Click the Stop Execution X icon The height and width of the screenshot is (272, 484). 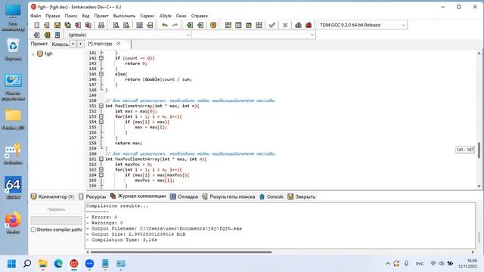click(x=285, y=25)
